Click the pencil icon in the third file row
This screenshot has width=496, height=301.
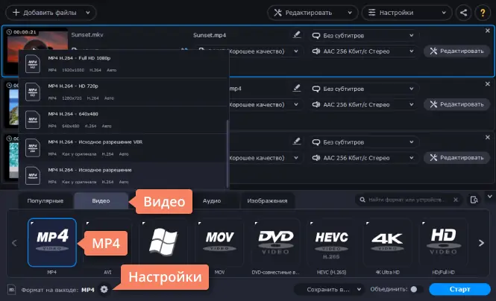[x=297, y=142]
